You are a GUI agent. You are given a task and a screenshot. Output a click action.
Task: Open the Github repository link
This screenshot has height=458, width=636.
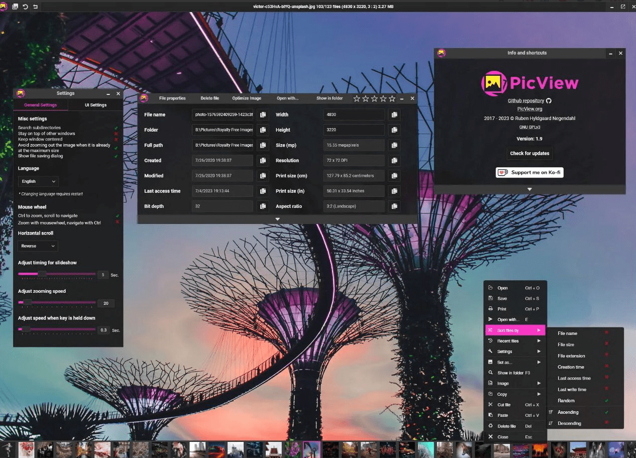click(x=526, y=100)
